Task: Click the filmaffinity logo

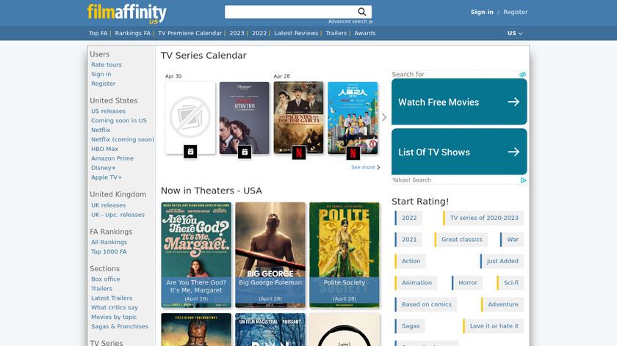Action: tap(126, 13)
